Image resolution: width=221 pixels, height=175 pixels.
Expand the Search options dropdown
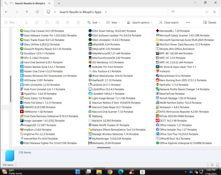140,22
